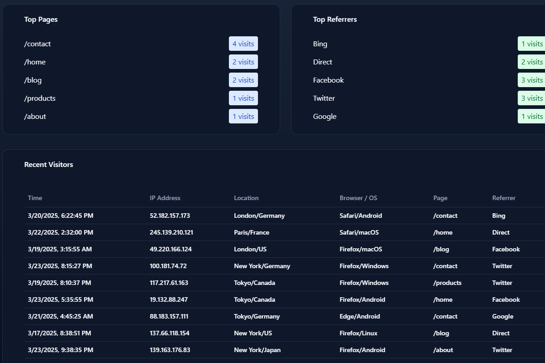545x363 pixels.
Task: Click the Browser / OS column header
Action: pyautogui.click(x=358, y=198)
